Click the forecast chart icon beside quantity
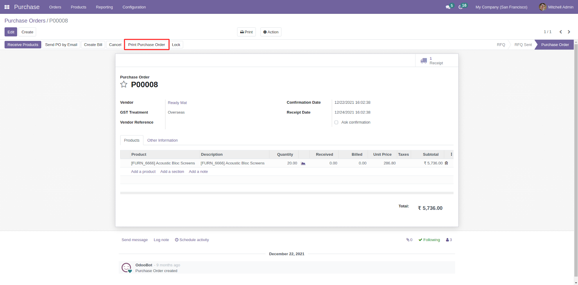Screen dimensions: 578x285 pyautogui.click(x=303, y=164)
